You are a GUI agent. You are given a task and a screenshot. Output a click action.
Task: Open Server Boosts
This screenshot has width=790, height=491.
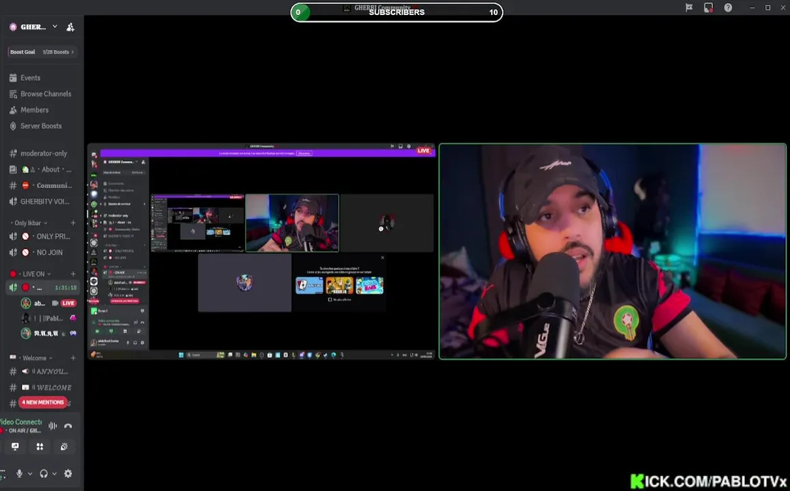[42, 126]
